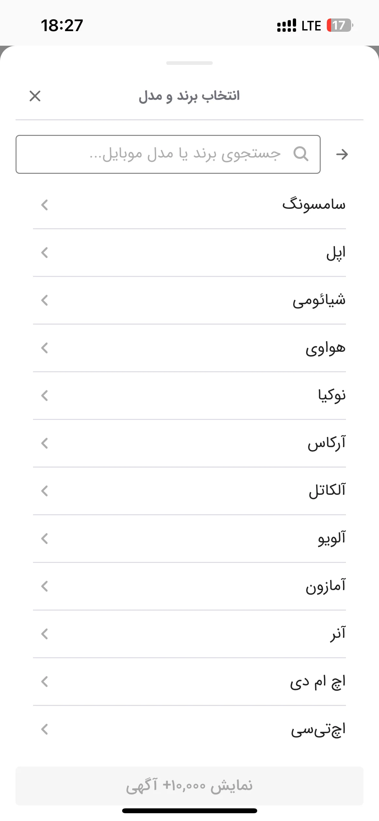379x821 pixels.
Task: Focus the brand or model search field
Action: point(168,154)
